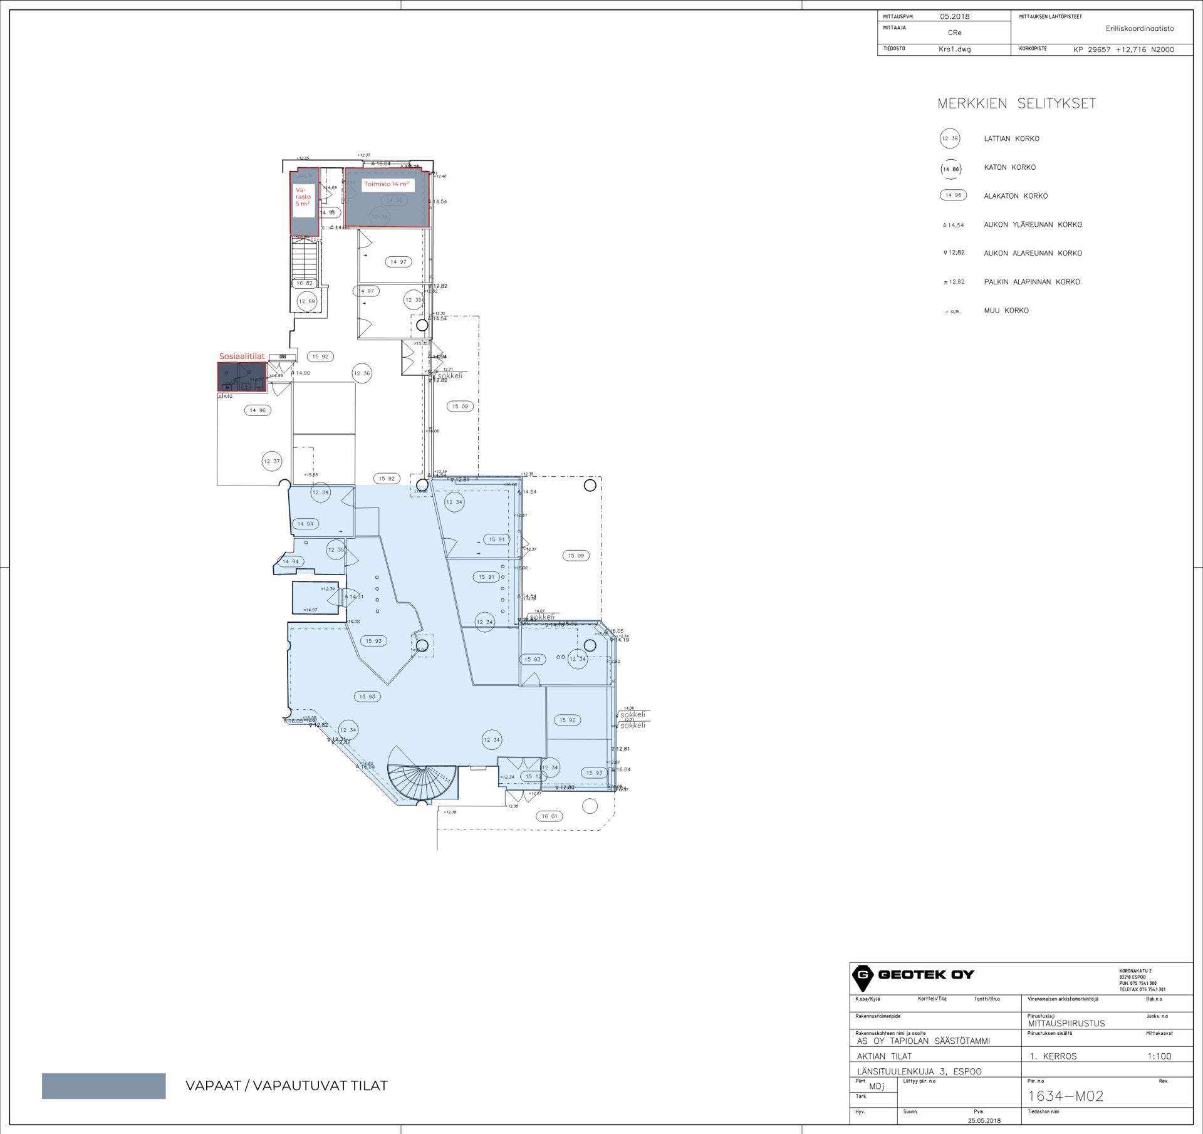The width and height of the screenshot is (1203, 1134).
Task: Click the Vapaat / Vapautuvat tilat legend text
Action: (286, 1086)
